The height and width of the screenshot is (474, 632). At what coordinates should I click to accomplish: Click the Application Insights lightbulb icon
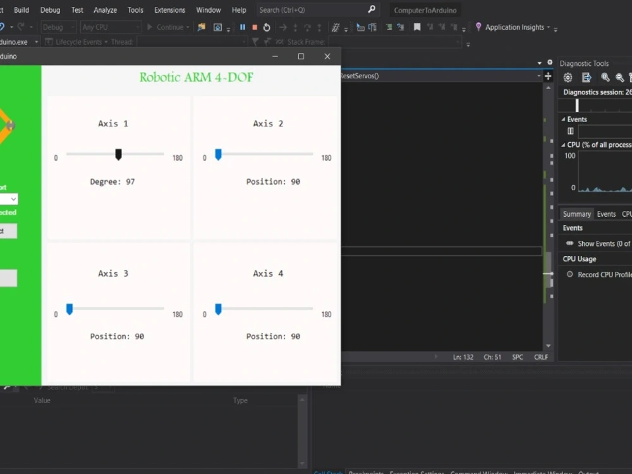[x=478, y=27]
